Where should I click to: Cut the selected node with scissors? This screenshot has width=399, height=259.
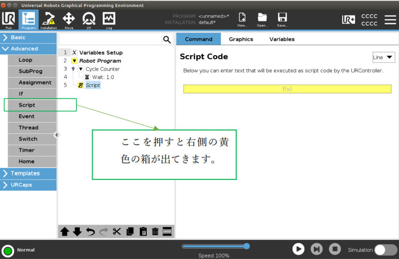point(117,231)
